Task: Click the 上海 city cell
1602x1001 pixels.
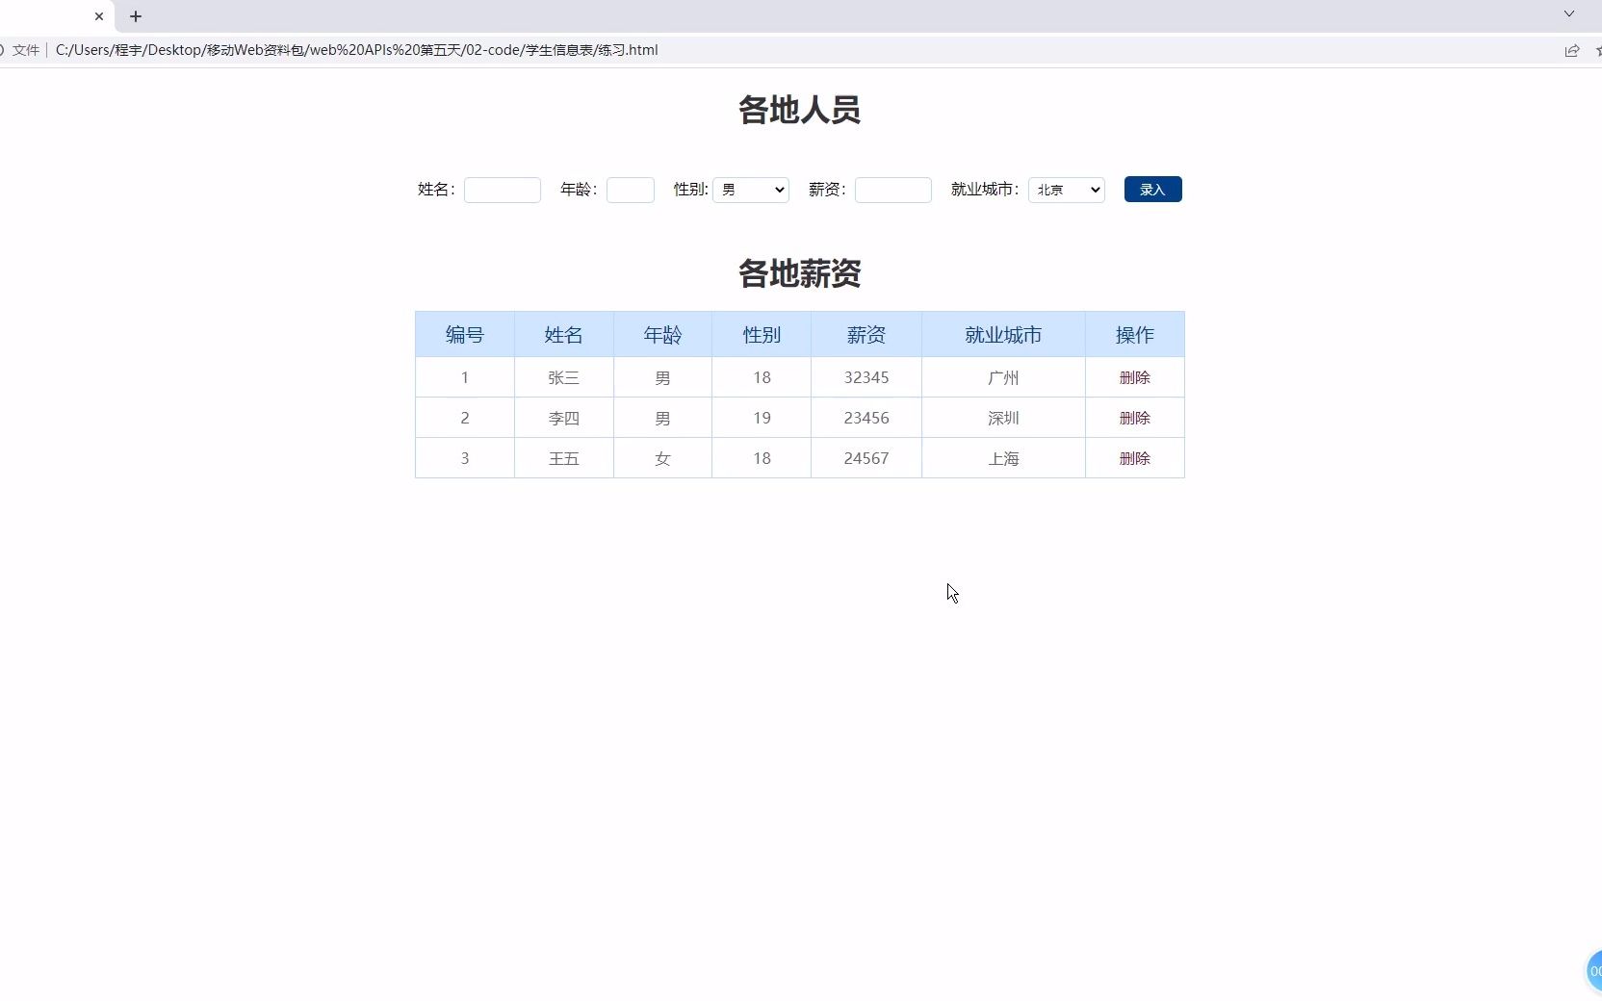Action: (1003, 458)
